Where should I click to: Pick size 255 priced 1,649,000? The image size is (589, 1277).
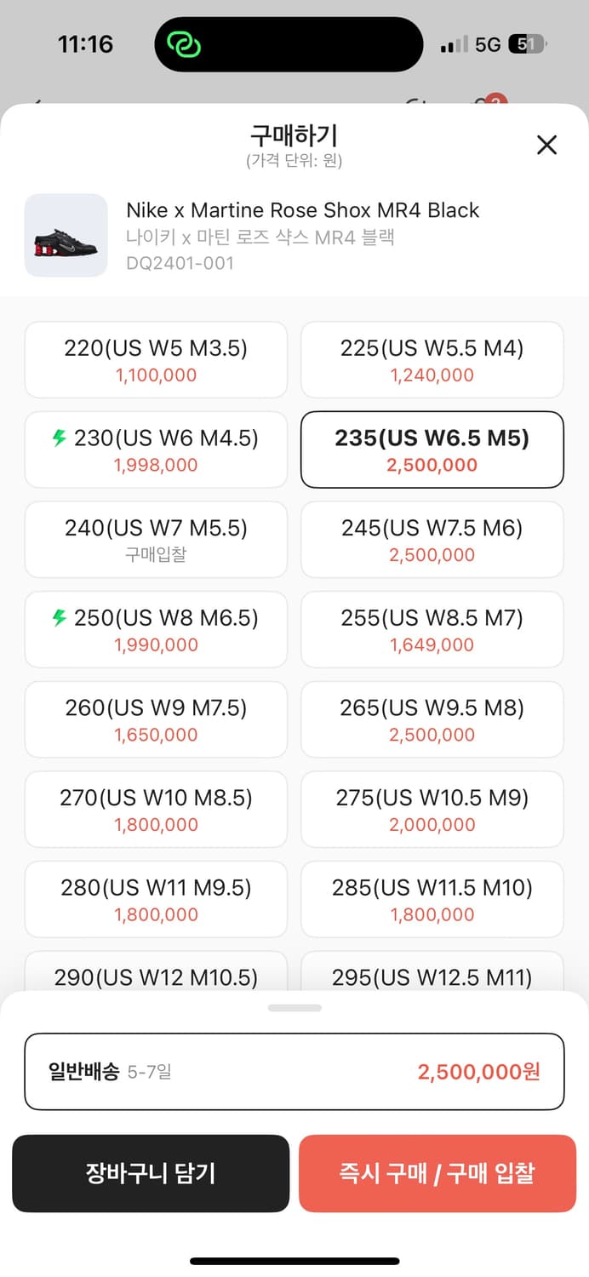(x=432, y=629)
